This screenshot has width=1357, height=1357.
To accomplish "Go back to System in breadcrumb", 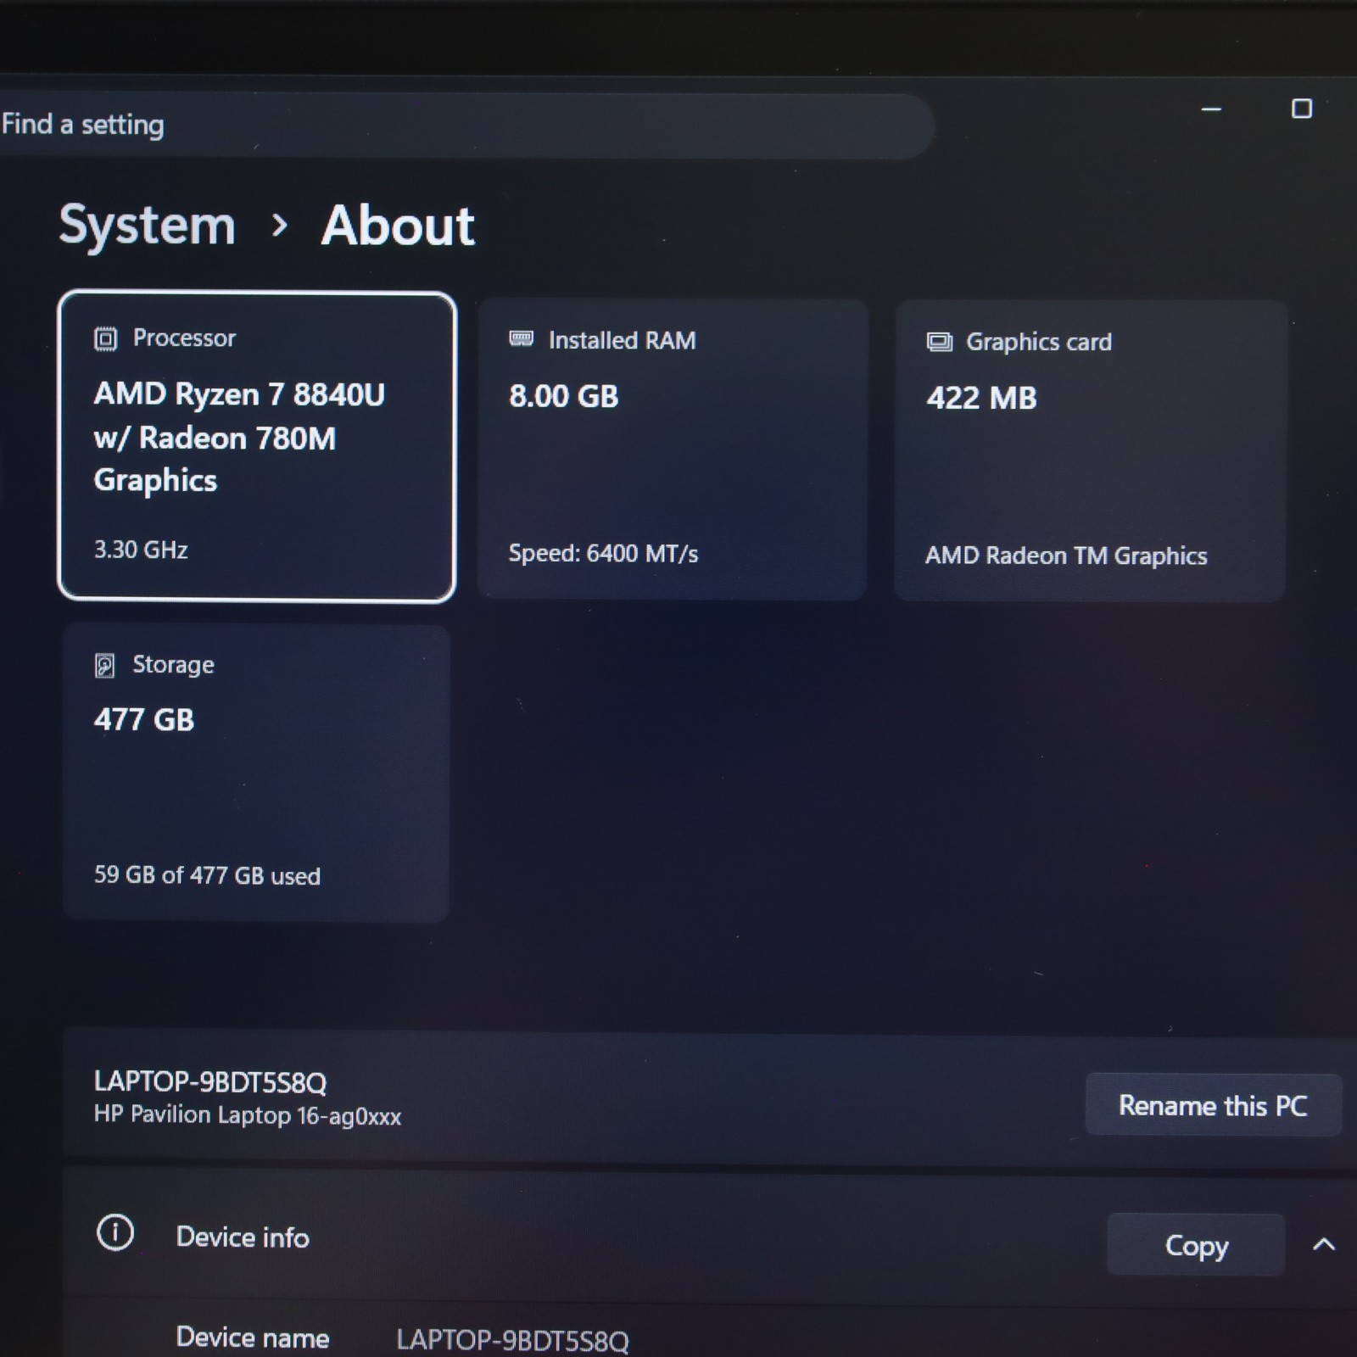I will [x=147, y=226].
